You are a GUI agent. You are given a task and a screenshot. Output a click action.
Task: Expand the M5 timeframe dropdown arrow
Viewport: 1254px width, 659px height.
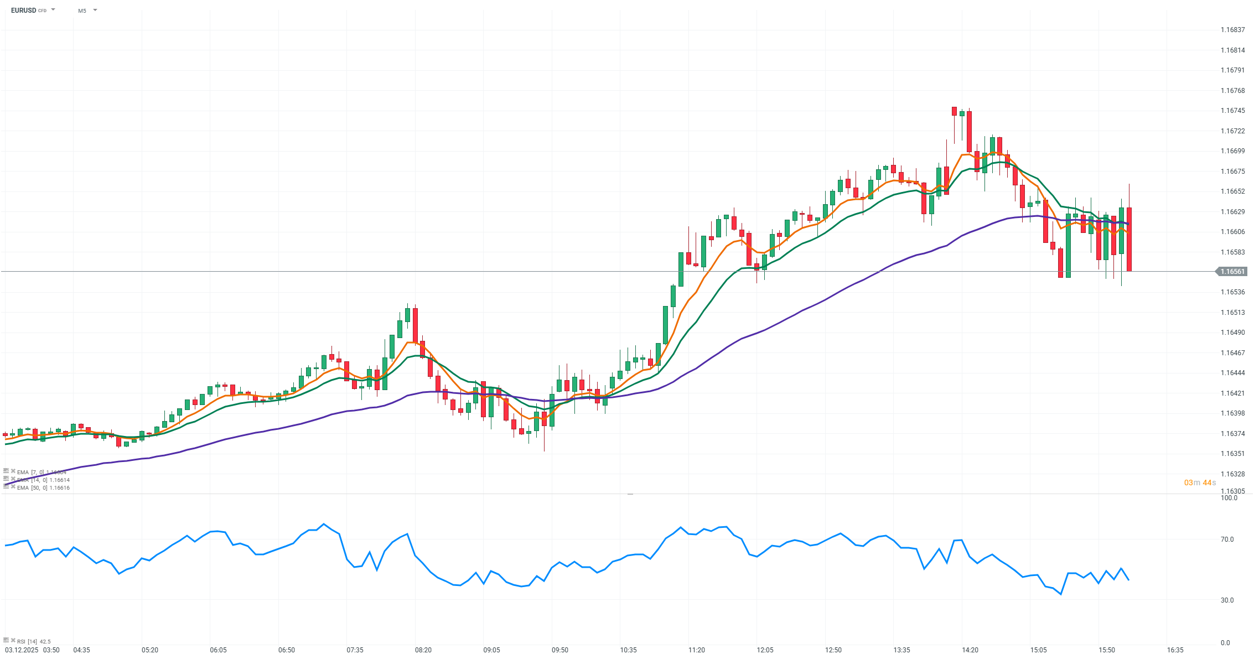95,10
